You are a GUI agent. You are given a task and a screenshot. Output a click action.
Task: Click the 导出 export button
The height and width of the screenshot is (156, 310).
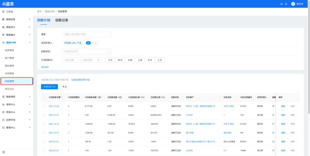coord(64,87)
